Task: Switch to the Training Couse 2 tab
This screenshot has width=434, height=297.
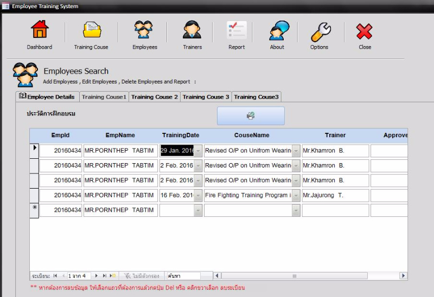Action: tap(155, 97)
